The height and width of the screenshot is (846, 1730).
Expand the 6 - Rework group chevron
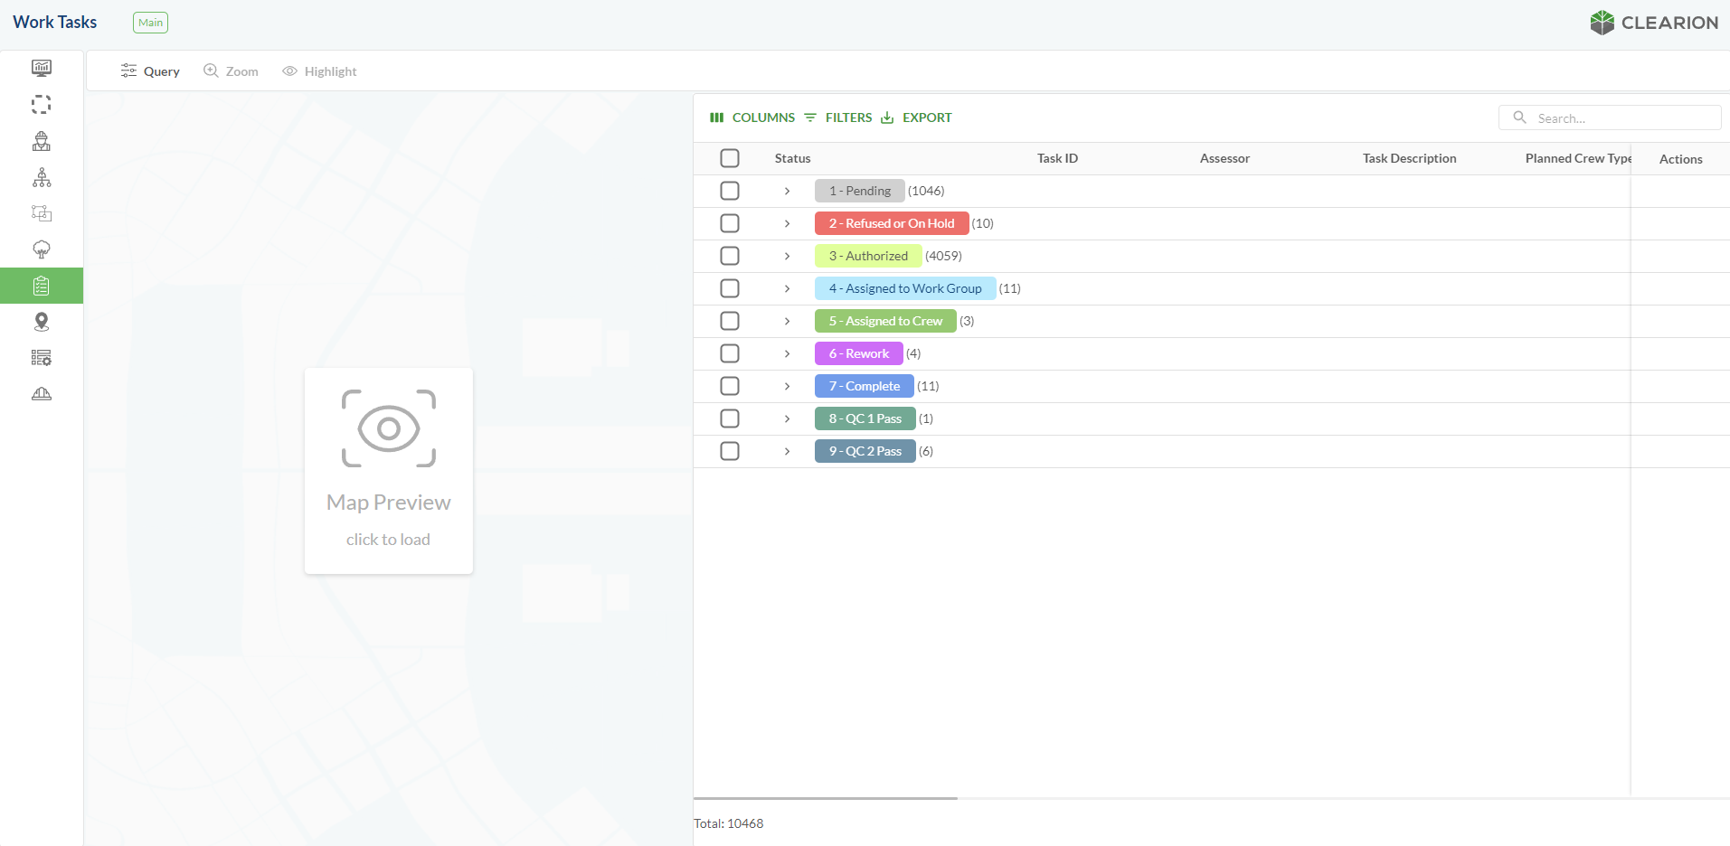point(787,353)
